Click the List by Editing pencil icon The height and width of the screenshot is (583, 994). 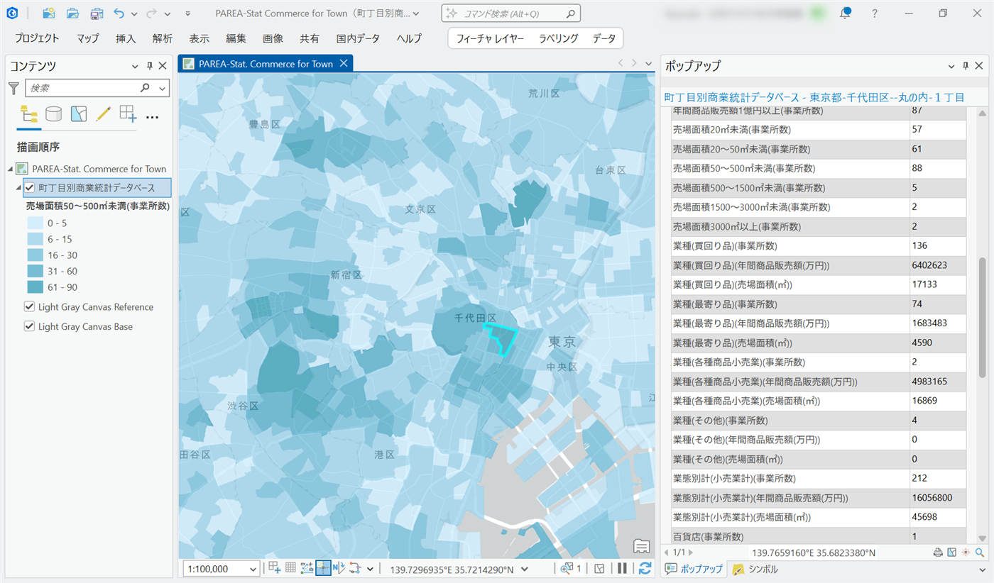104,114
